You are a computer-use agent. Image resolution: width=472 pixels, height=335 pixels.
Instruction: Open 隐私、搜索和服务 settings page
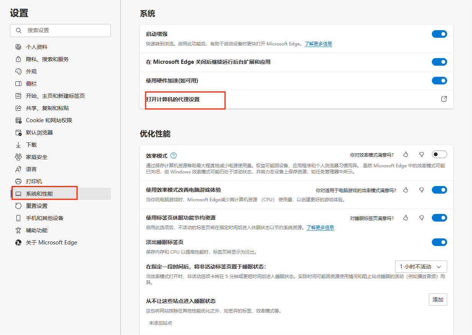[47, 59]
